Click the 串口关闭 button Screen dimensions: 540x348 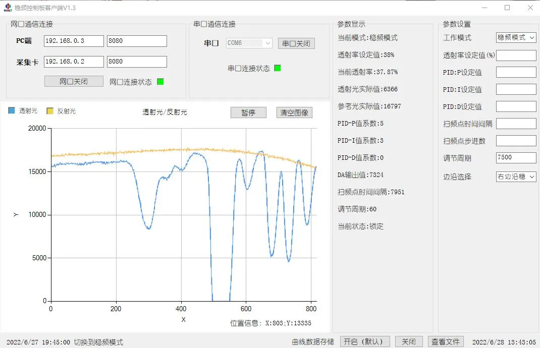[296, 43]
